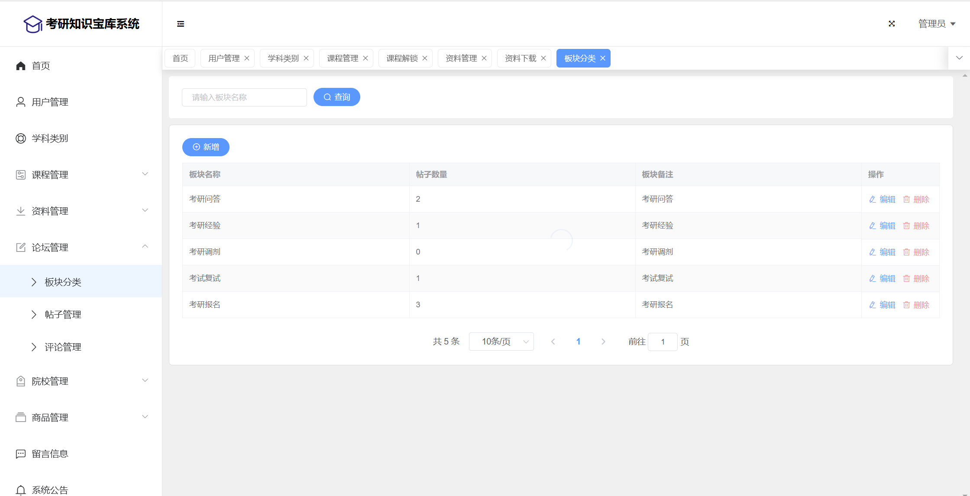Open the tabs overflow chevron at right
Screen dimensions: 970x496
click(959, 58)
